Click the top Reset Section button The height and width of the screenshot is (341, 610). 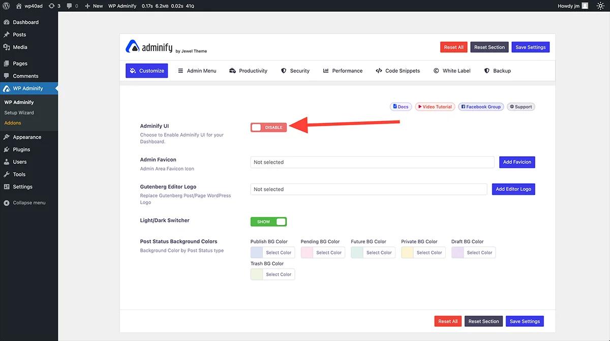489,47
